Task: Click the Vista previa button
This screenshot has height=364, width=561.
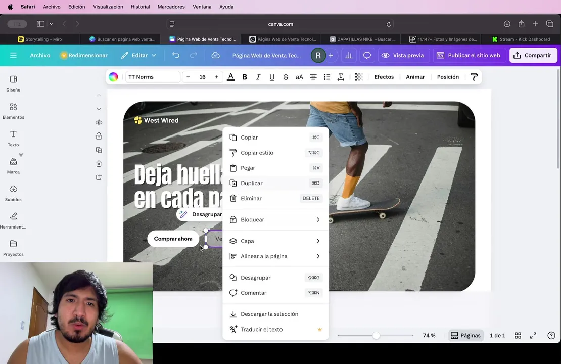Action: click(403, 55)
